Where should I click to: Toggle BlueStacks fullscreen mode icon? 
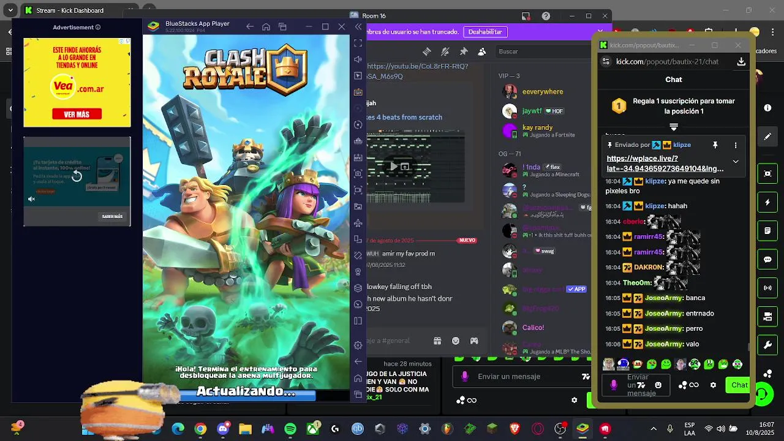(358, 43)
